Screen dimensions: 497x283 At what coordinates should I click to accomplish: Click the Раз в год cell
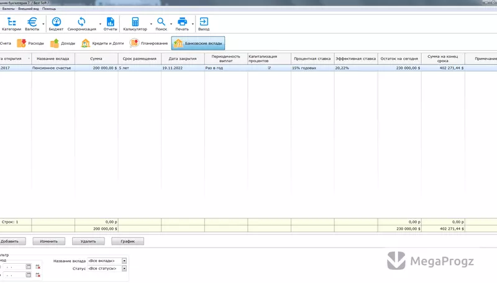click(226, 68)
